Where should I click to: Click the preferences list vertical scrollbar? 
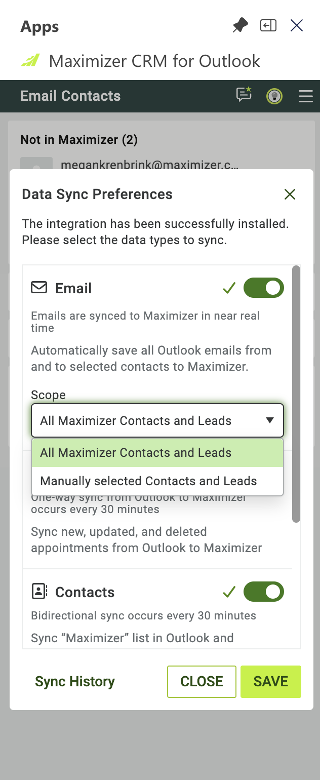click(x=297, y=394)
